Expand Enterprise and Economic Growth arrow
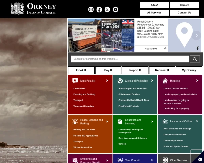The image size is (204, 163). (107, 160)
